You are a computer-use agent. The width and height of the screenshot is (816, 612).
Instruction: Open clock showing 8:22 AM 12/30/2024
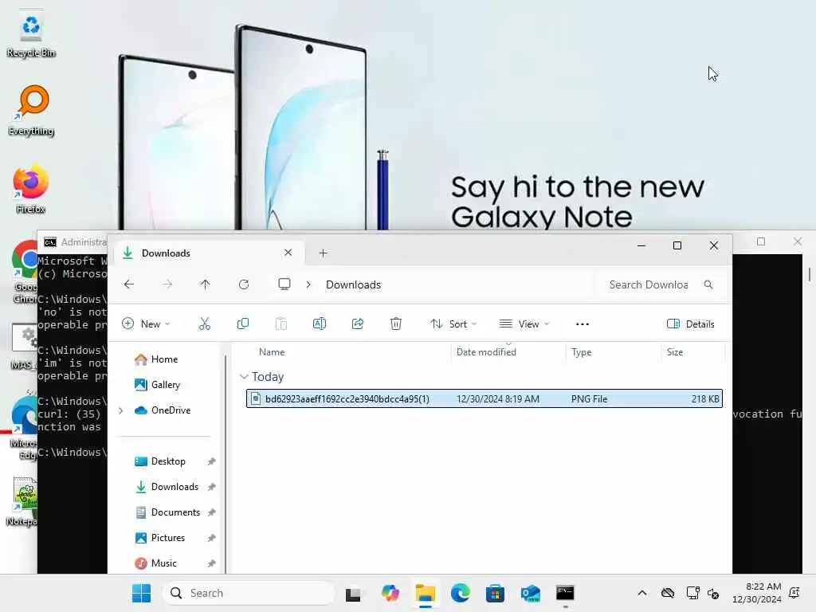pos(757,593)
